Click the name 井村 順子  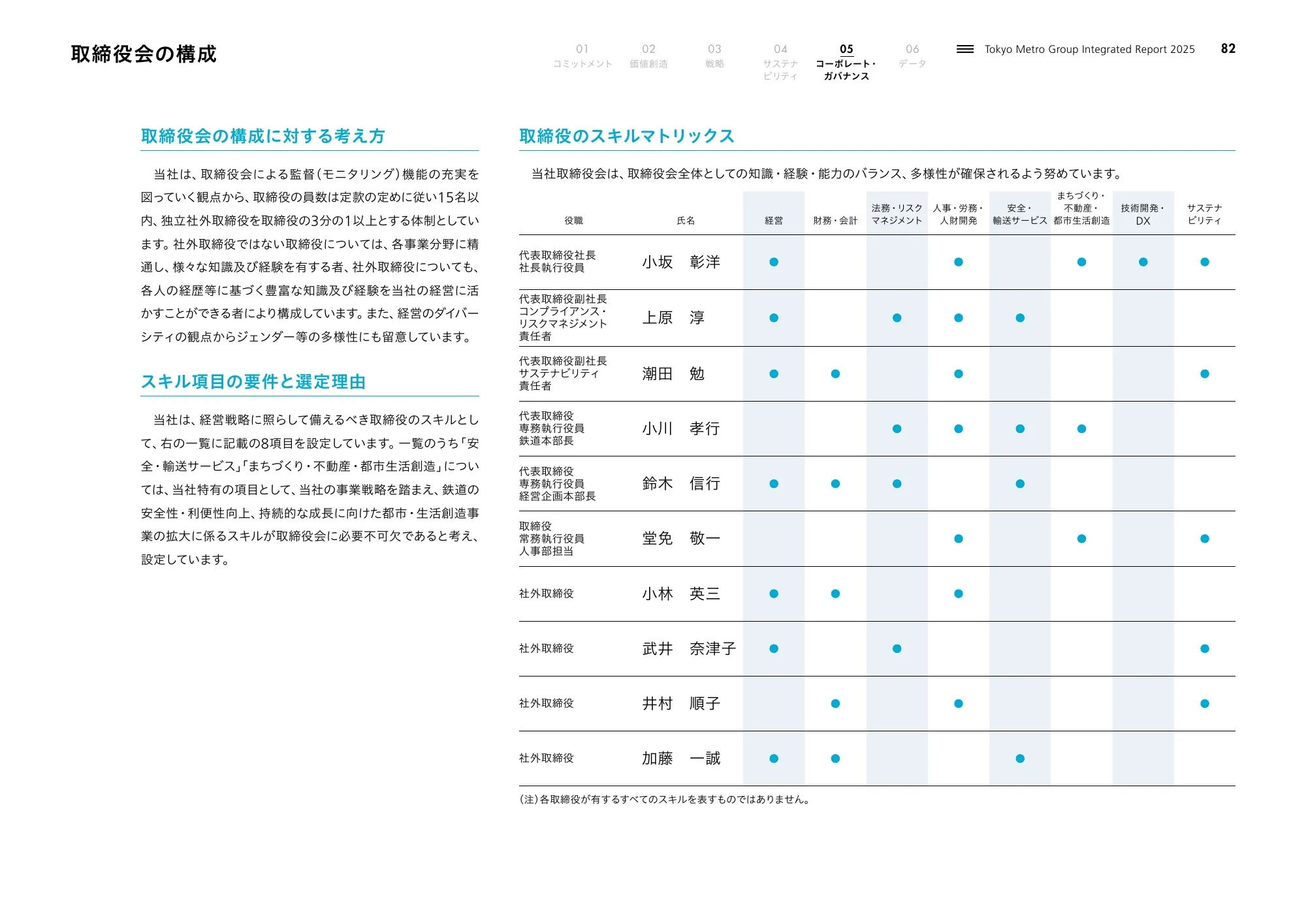pos(681,703)
